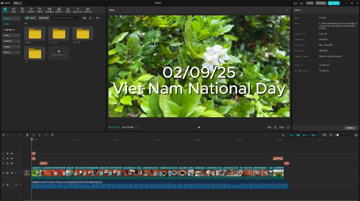Expand the Yours sidebar section

[11, 35]
